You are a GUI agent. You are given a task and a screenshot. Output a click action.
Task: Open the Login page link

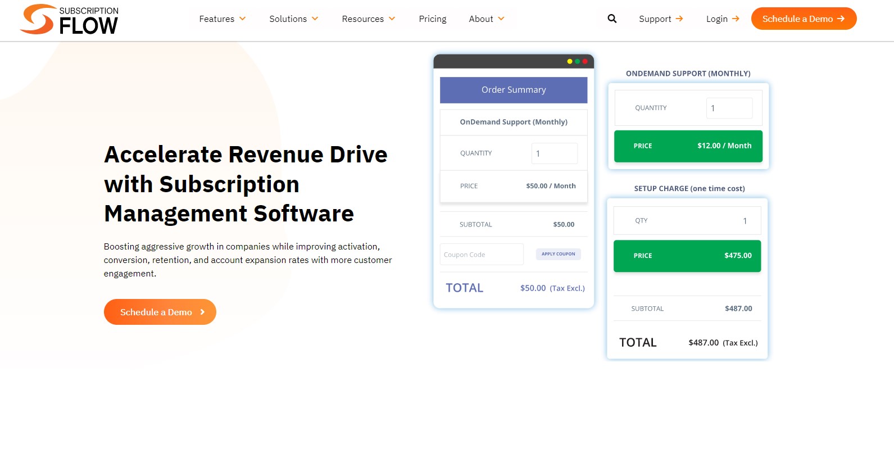716,19
